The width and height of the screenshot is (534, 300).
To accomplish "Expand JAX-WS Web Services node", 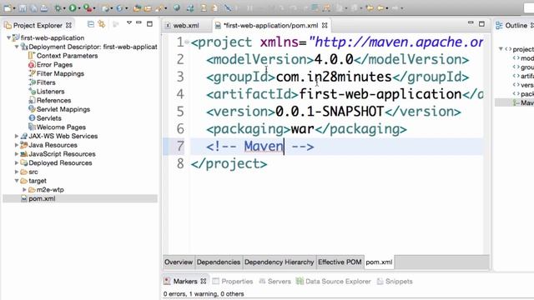I will [17, 136].
